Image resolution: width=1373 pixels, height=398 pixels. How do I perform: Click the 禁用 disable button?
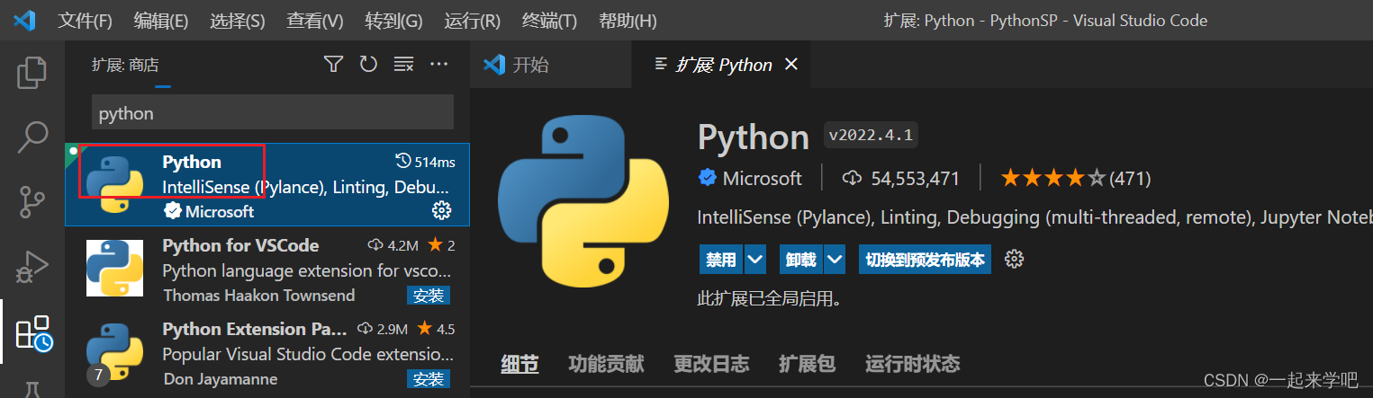coord(721,260)
